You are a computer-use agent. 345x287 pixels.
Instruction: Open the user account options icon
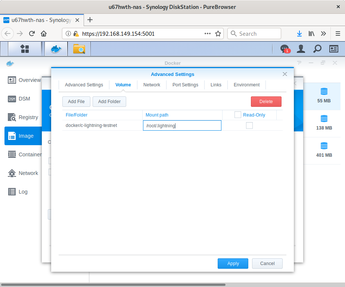pyautogui.click(x=301, y=49)
